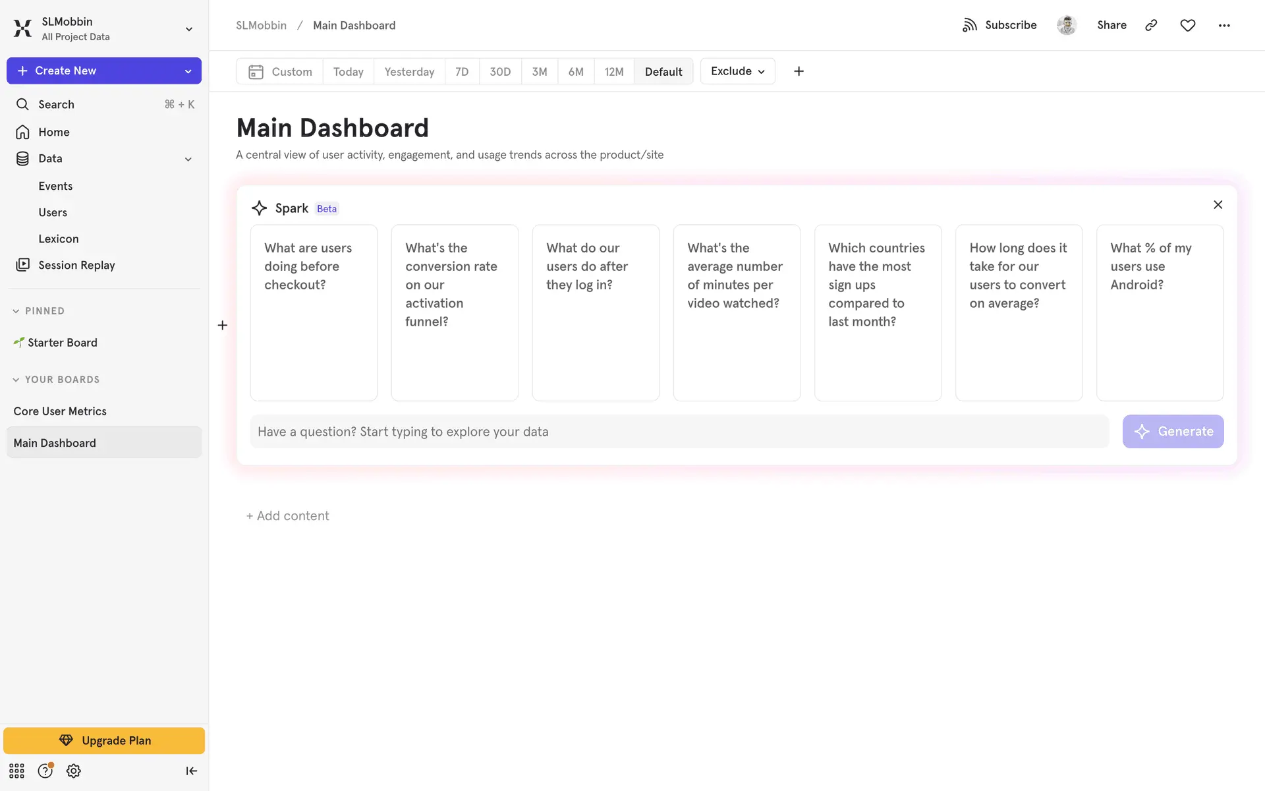Collapse the Pinned section

(x=16, y=311)
